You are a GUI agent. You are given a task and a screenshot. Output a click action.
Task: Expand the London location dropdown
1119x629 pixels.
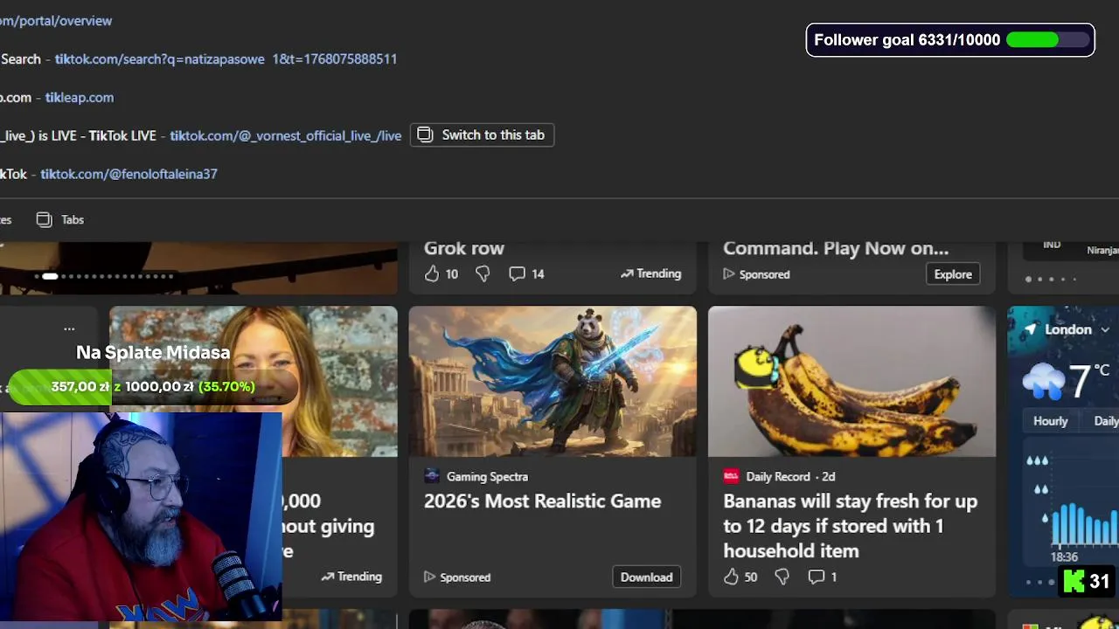point(1105,329)
